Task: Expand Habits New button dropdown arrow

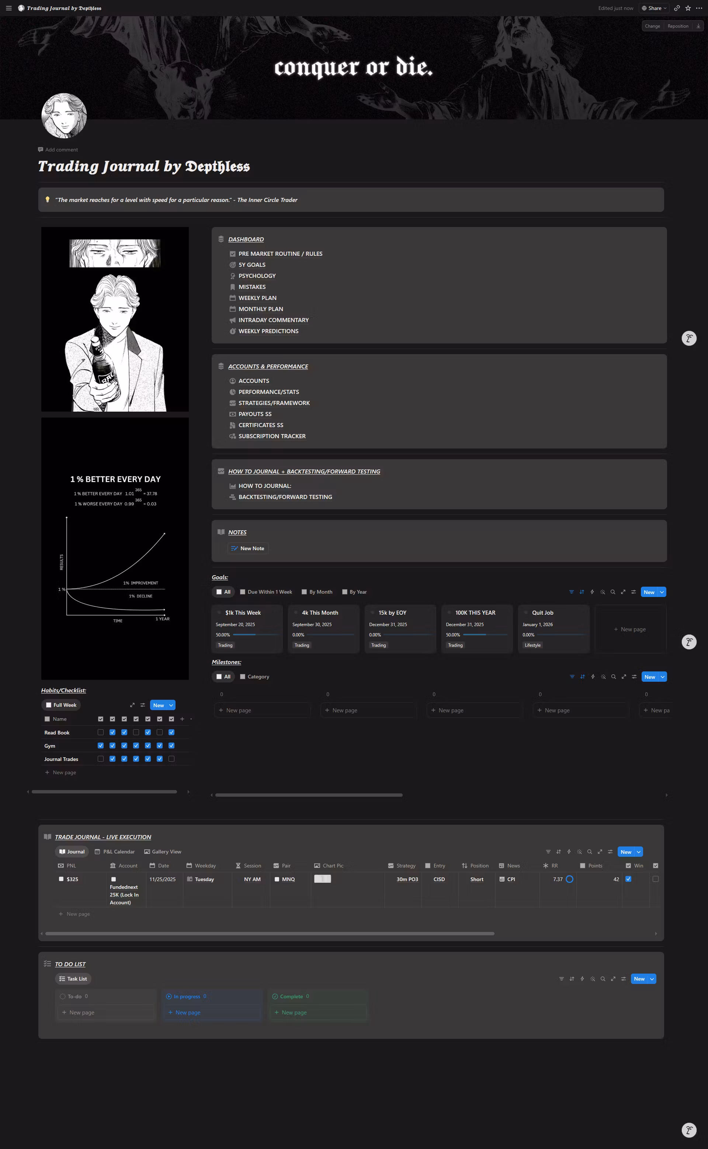Action: point(171,705)
